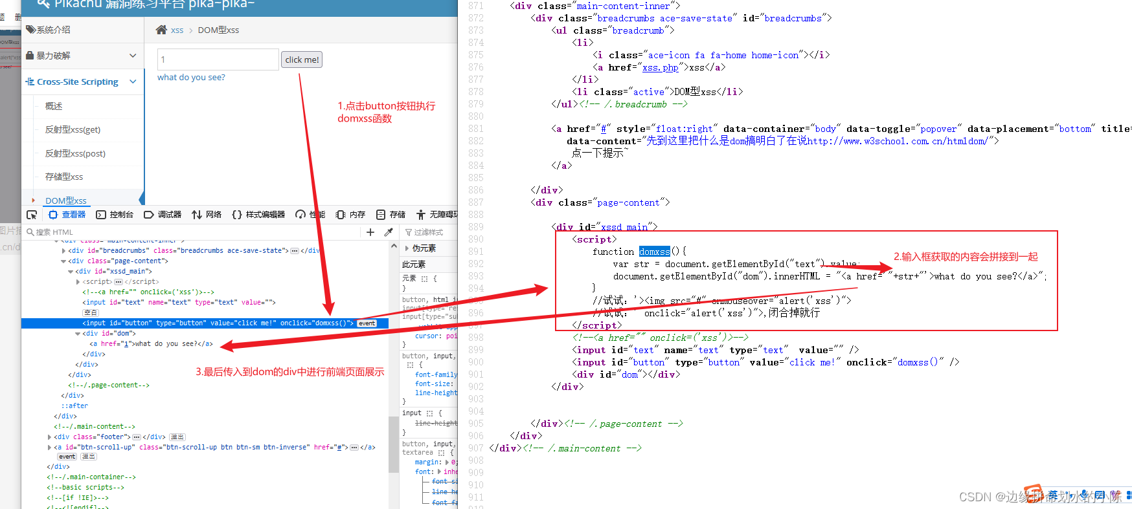Click the 性能 performance gauge icon
1132x509 pixels.
pos(300,215)
